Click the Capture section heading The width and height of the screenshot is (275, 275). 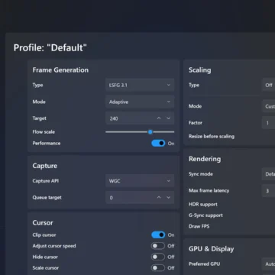45,166
